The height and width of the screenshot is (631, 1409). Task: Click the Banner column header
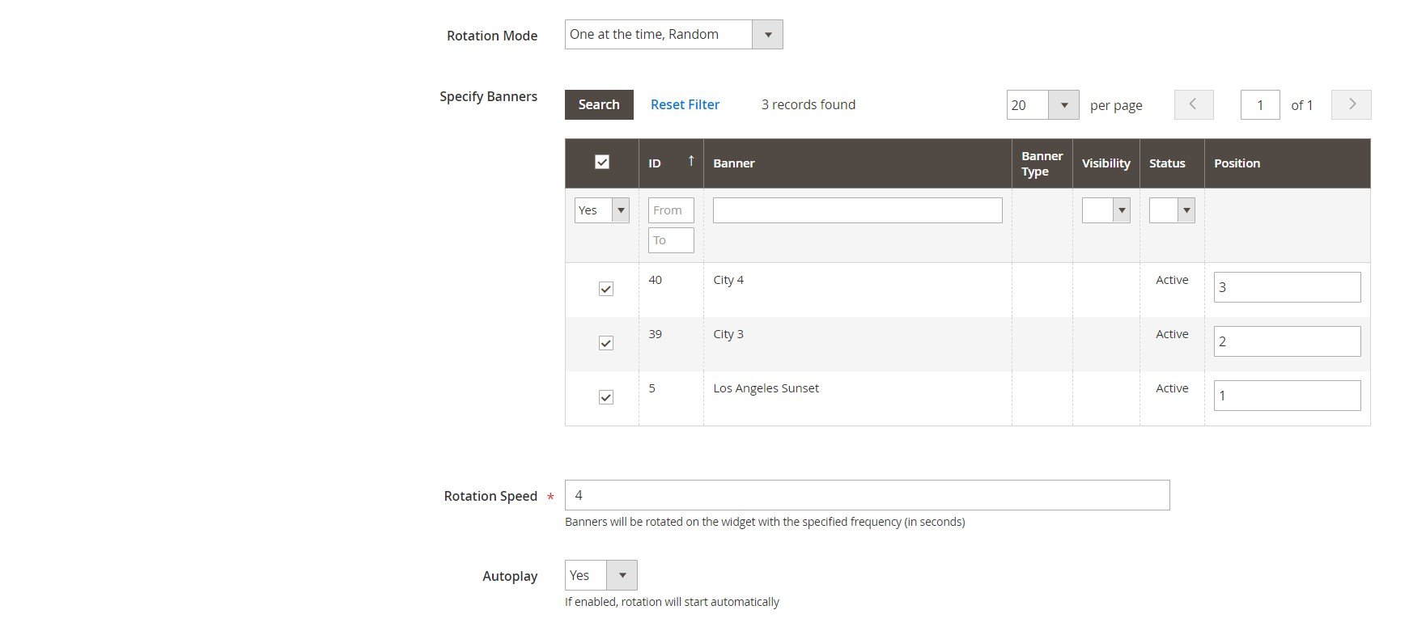(857, 163)
